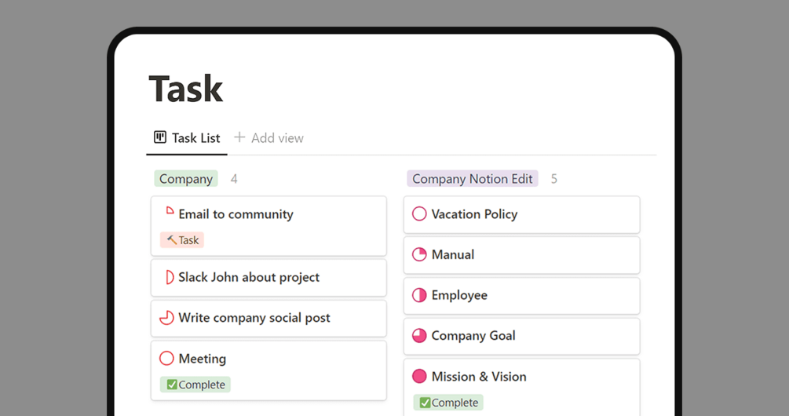Switch to the Task List tab
This screenshot has width=789, height=416.
click(x=195, y=138)
